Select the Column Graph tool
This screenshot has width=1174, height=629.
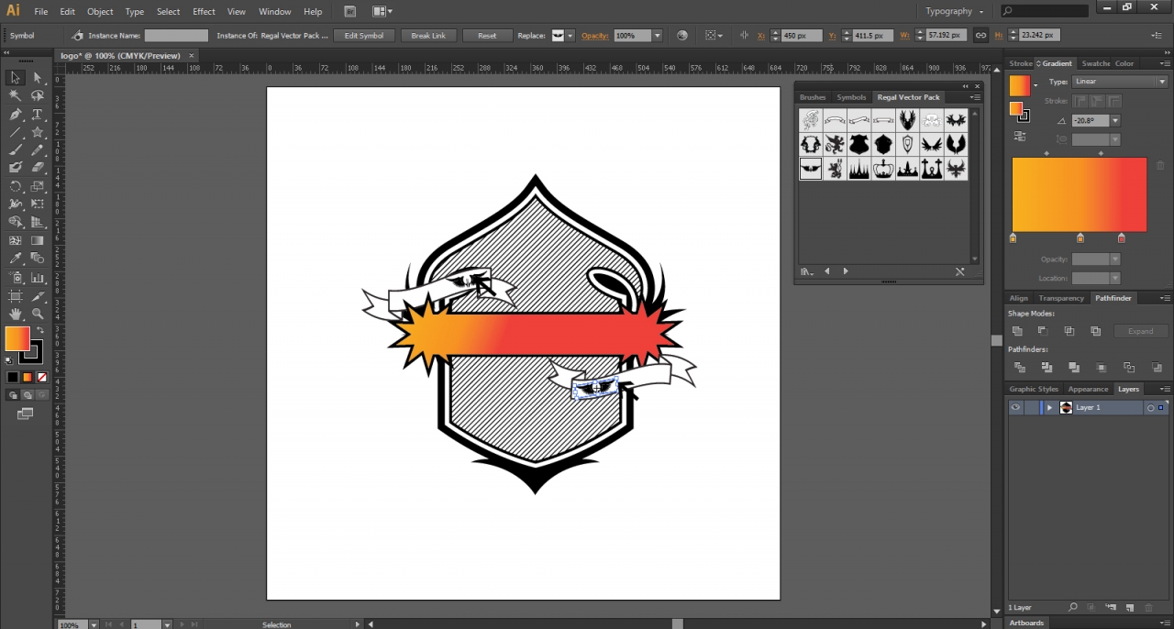pyautogui.click(x=38, y=277)
